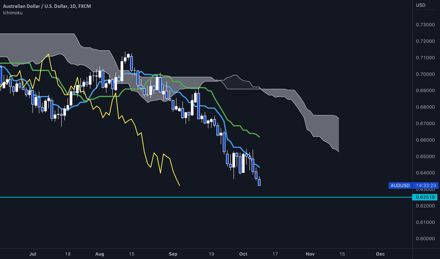Click the Aug label on time axis
The width and height of the screenshot is (440, 259).
[100, 254]
